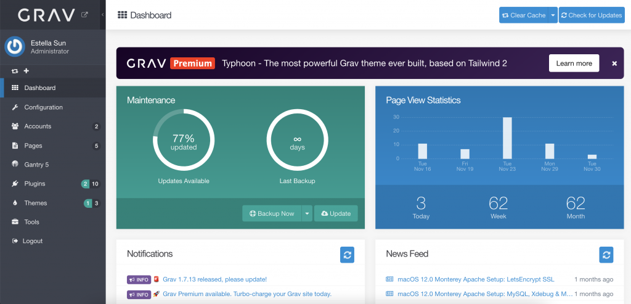This screenshot has height=304, width=631.
Task: Click the Tue Nov 16 chart bar
Action: coord(423,151)
